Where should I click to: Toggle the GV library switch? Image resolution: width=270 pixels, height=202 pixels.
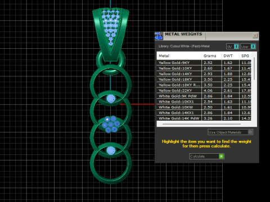(x=233, y=47)
